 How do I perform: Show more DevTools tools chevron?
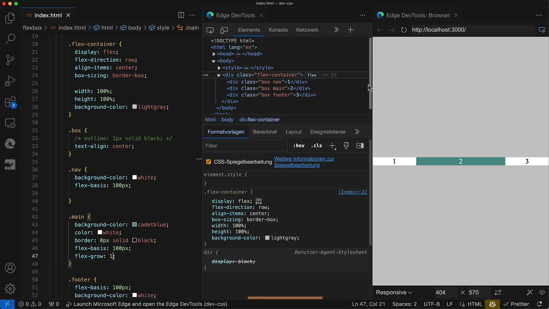click(336, 30)
